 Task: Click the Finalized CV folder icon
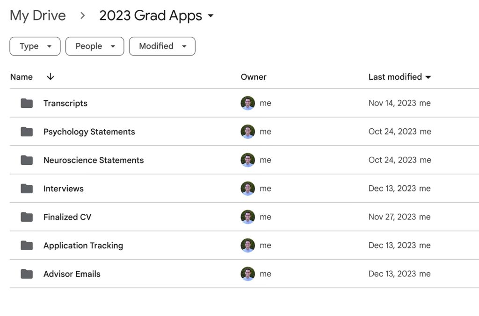pos(27,217)
